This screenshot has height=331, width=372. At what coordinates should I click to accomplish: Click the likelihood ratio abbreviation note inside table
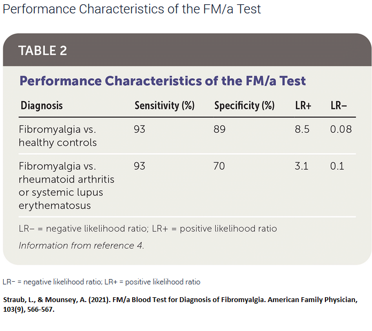[x=148, y=229]
